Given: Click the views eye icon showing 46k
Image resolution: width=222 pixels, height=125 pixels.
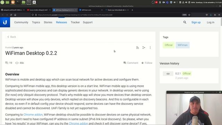Looking at the screenshot, I should click(17, 63).
